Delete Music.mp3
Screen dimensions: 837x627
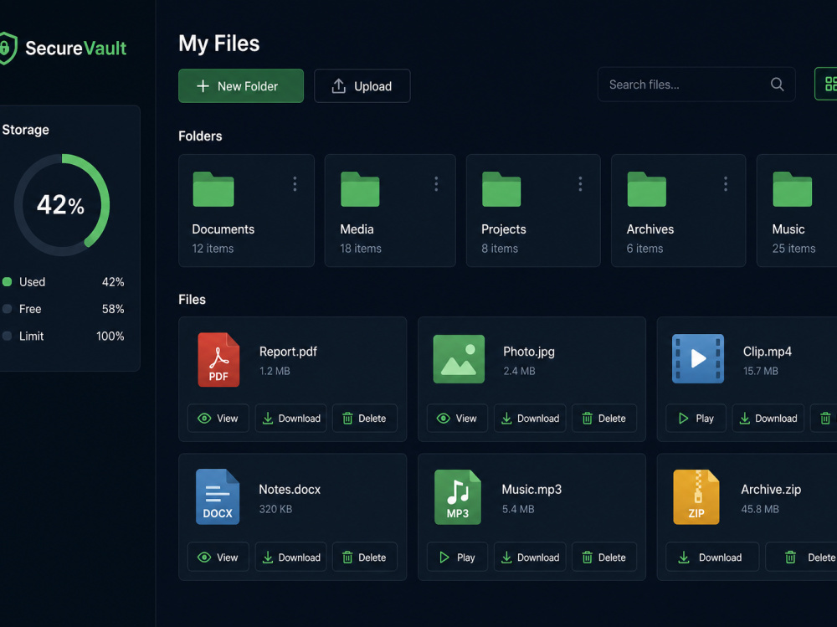pyautogui.click(x=604, y=557)
